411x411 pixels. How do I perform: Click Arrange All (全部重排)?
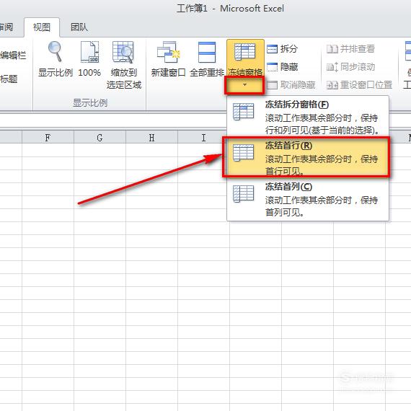tap(207, 59)
